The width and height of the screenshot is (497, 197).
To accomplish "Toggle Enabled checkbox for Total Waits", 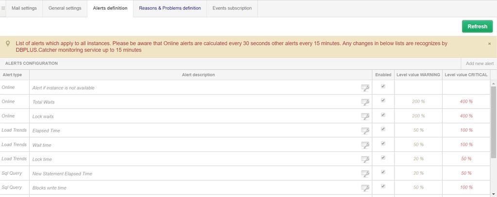I will [x=383, y=100].
